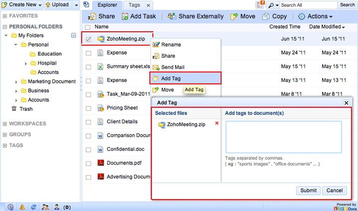Open the Documents.pdf file
Screen dimensions: 358x211
pos(124,163)
